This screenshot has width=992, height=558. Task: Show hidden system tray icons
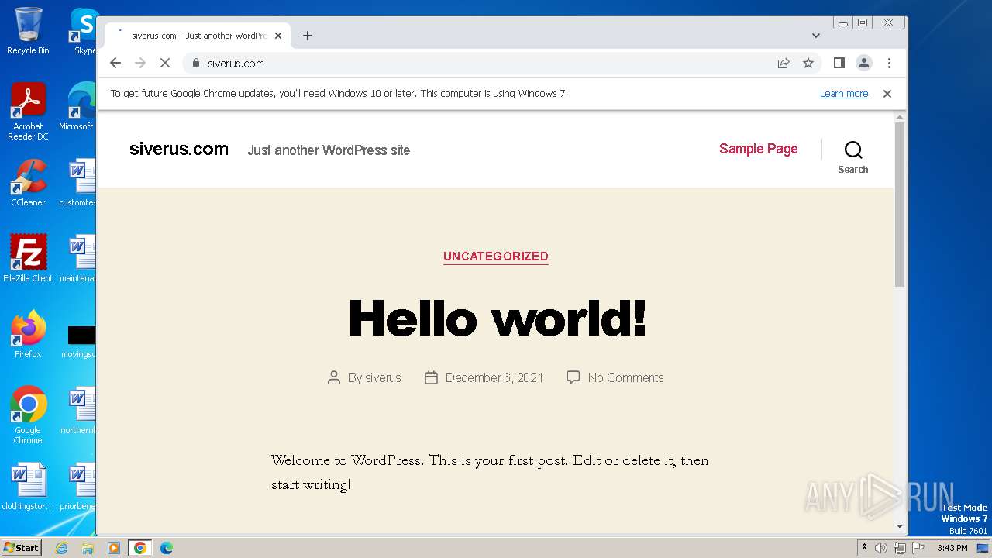coord(864,548)
